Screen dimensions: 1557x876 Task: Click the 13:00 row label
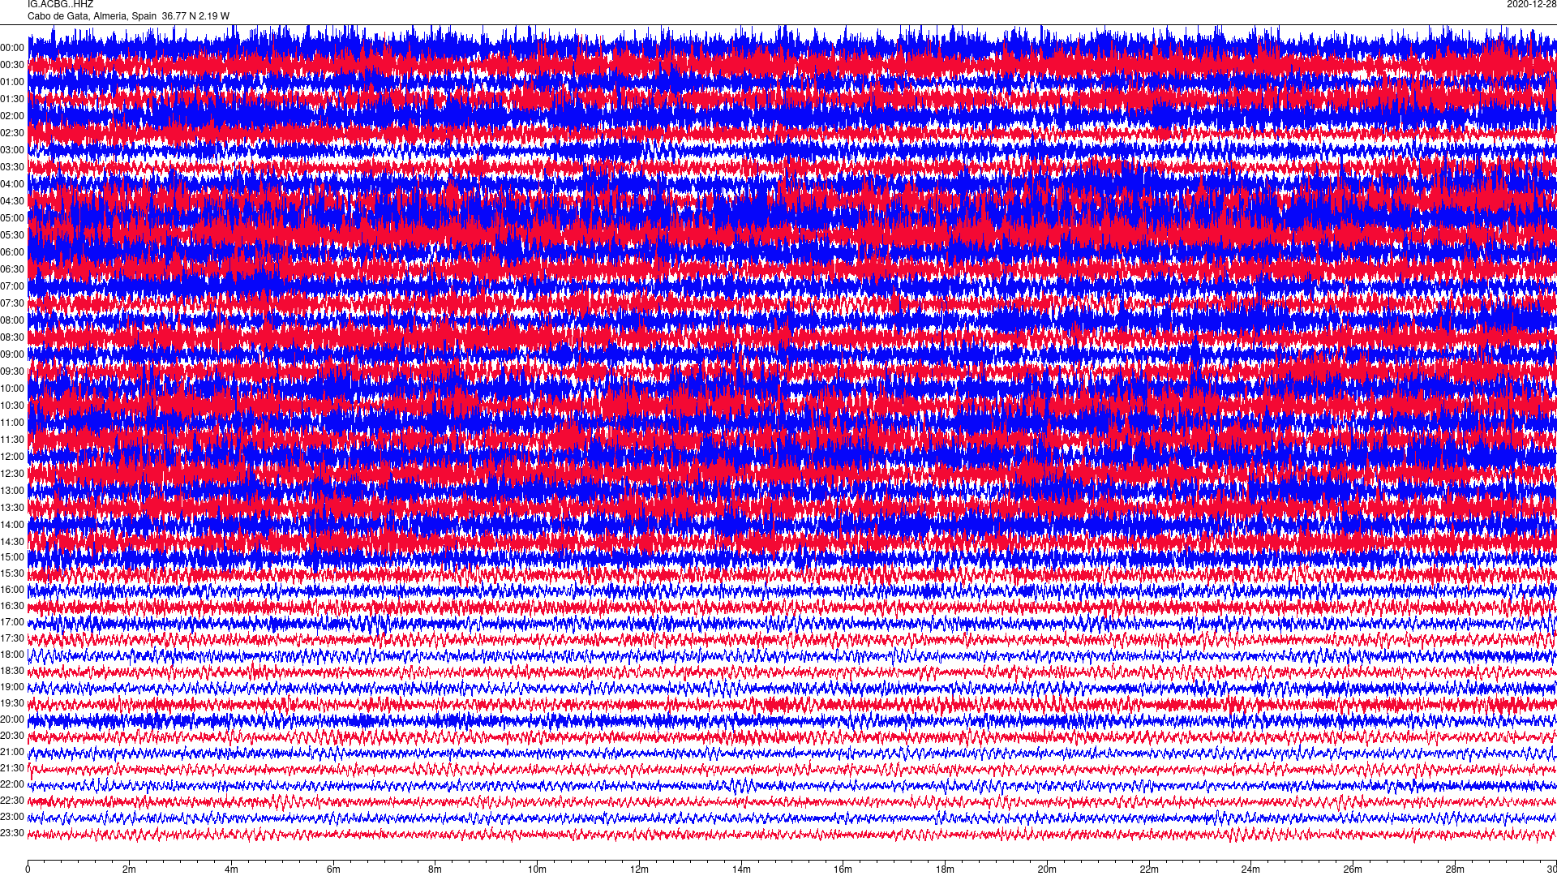12,491
